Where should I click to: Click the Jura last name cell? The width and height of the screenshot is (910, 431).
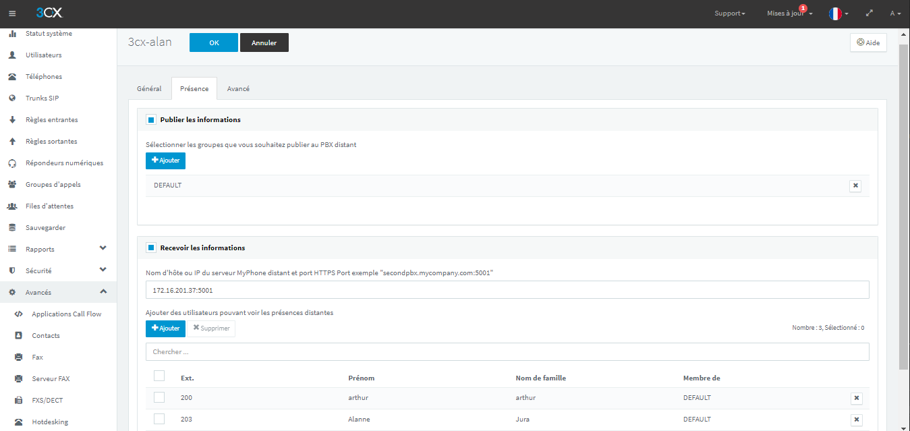(522, 420)
